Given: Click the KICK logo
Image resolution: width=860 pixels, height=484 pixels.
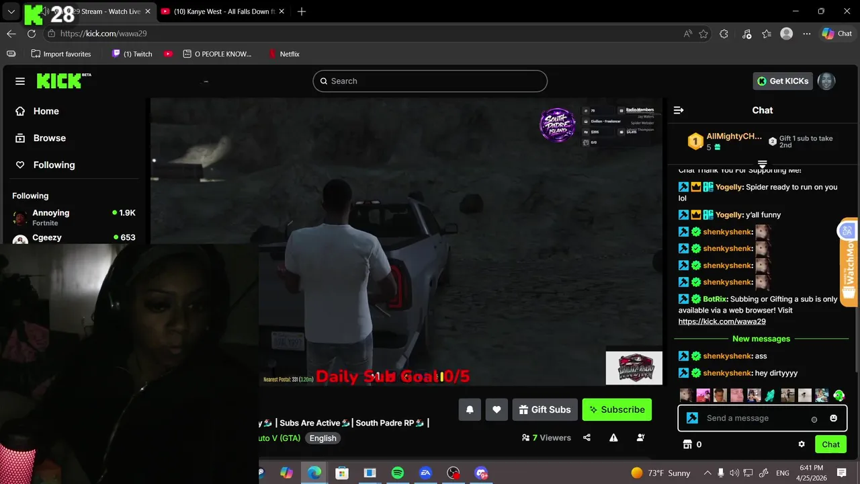Looking at the screenshot, I should click(x=63, y=81).
